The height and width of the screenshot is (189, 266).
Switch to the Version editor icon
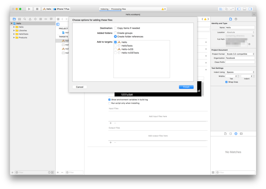[232, 9]
